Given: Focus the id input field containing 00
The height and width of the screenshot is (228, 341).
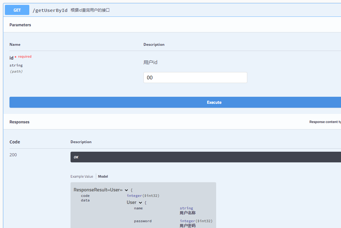Looking at the screenshot, I should click(x=195, y=78).
